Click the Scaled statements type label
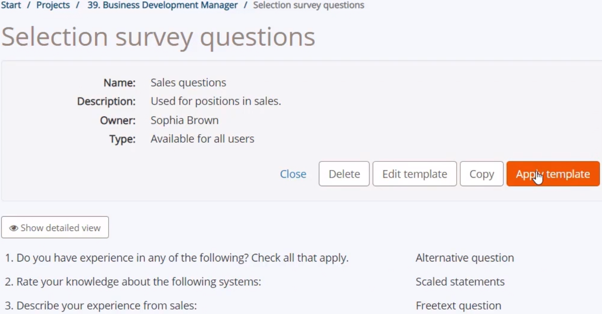This screenshot has height=314, width=602. (x=460, y=282)
